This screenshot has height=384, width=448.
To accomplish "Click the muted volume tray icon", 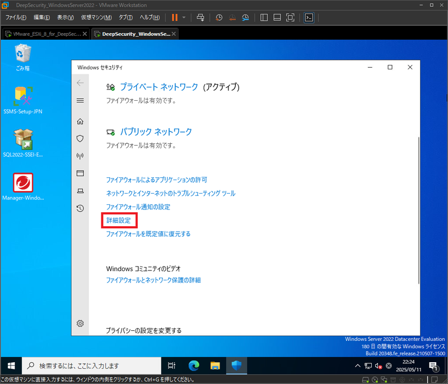I will click(x=379, y=366).
